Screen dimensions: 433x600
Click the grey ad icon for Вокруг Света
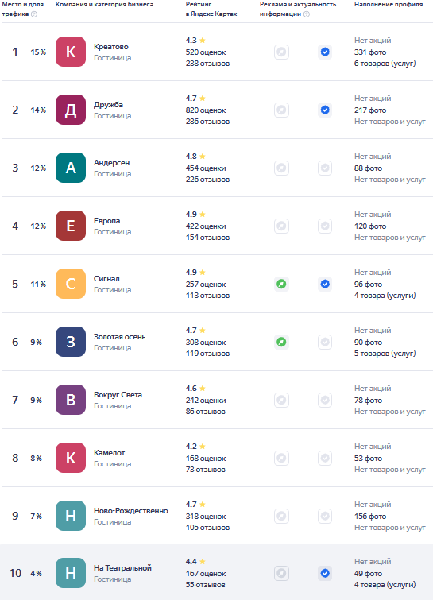point(281,400)
